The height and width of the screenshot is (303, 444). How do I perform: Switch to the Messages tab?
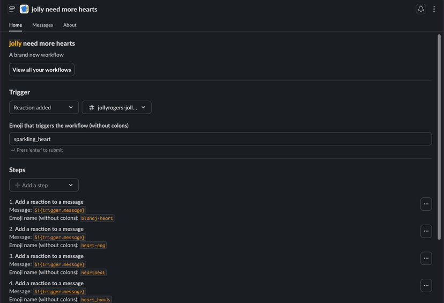point(42,25)
